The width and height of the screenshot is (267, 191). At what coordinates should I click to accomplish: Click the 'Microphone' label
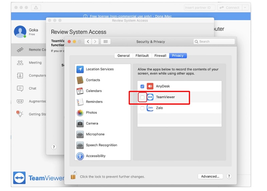pyautogui.click(x=95, y=134)
